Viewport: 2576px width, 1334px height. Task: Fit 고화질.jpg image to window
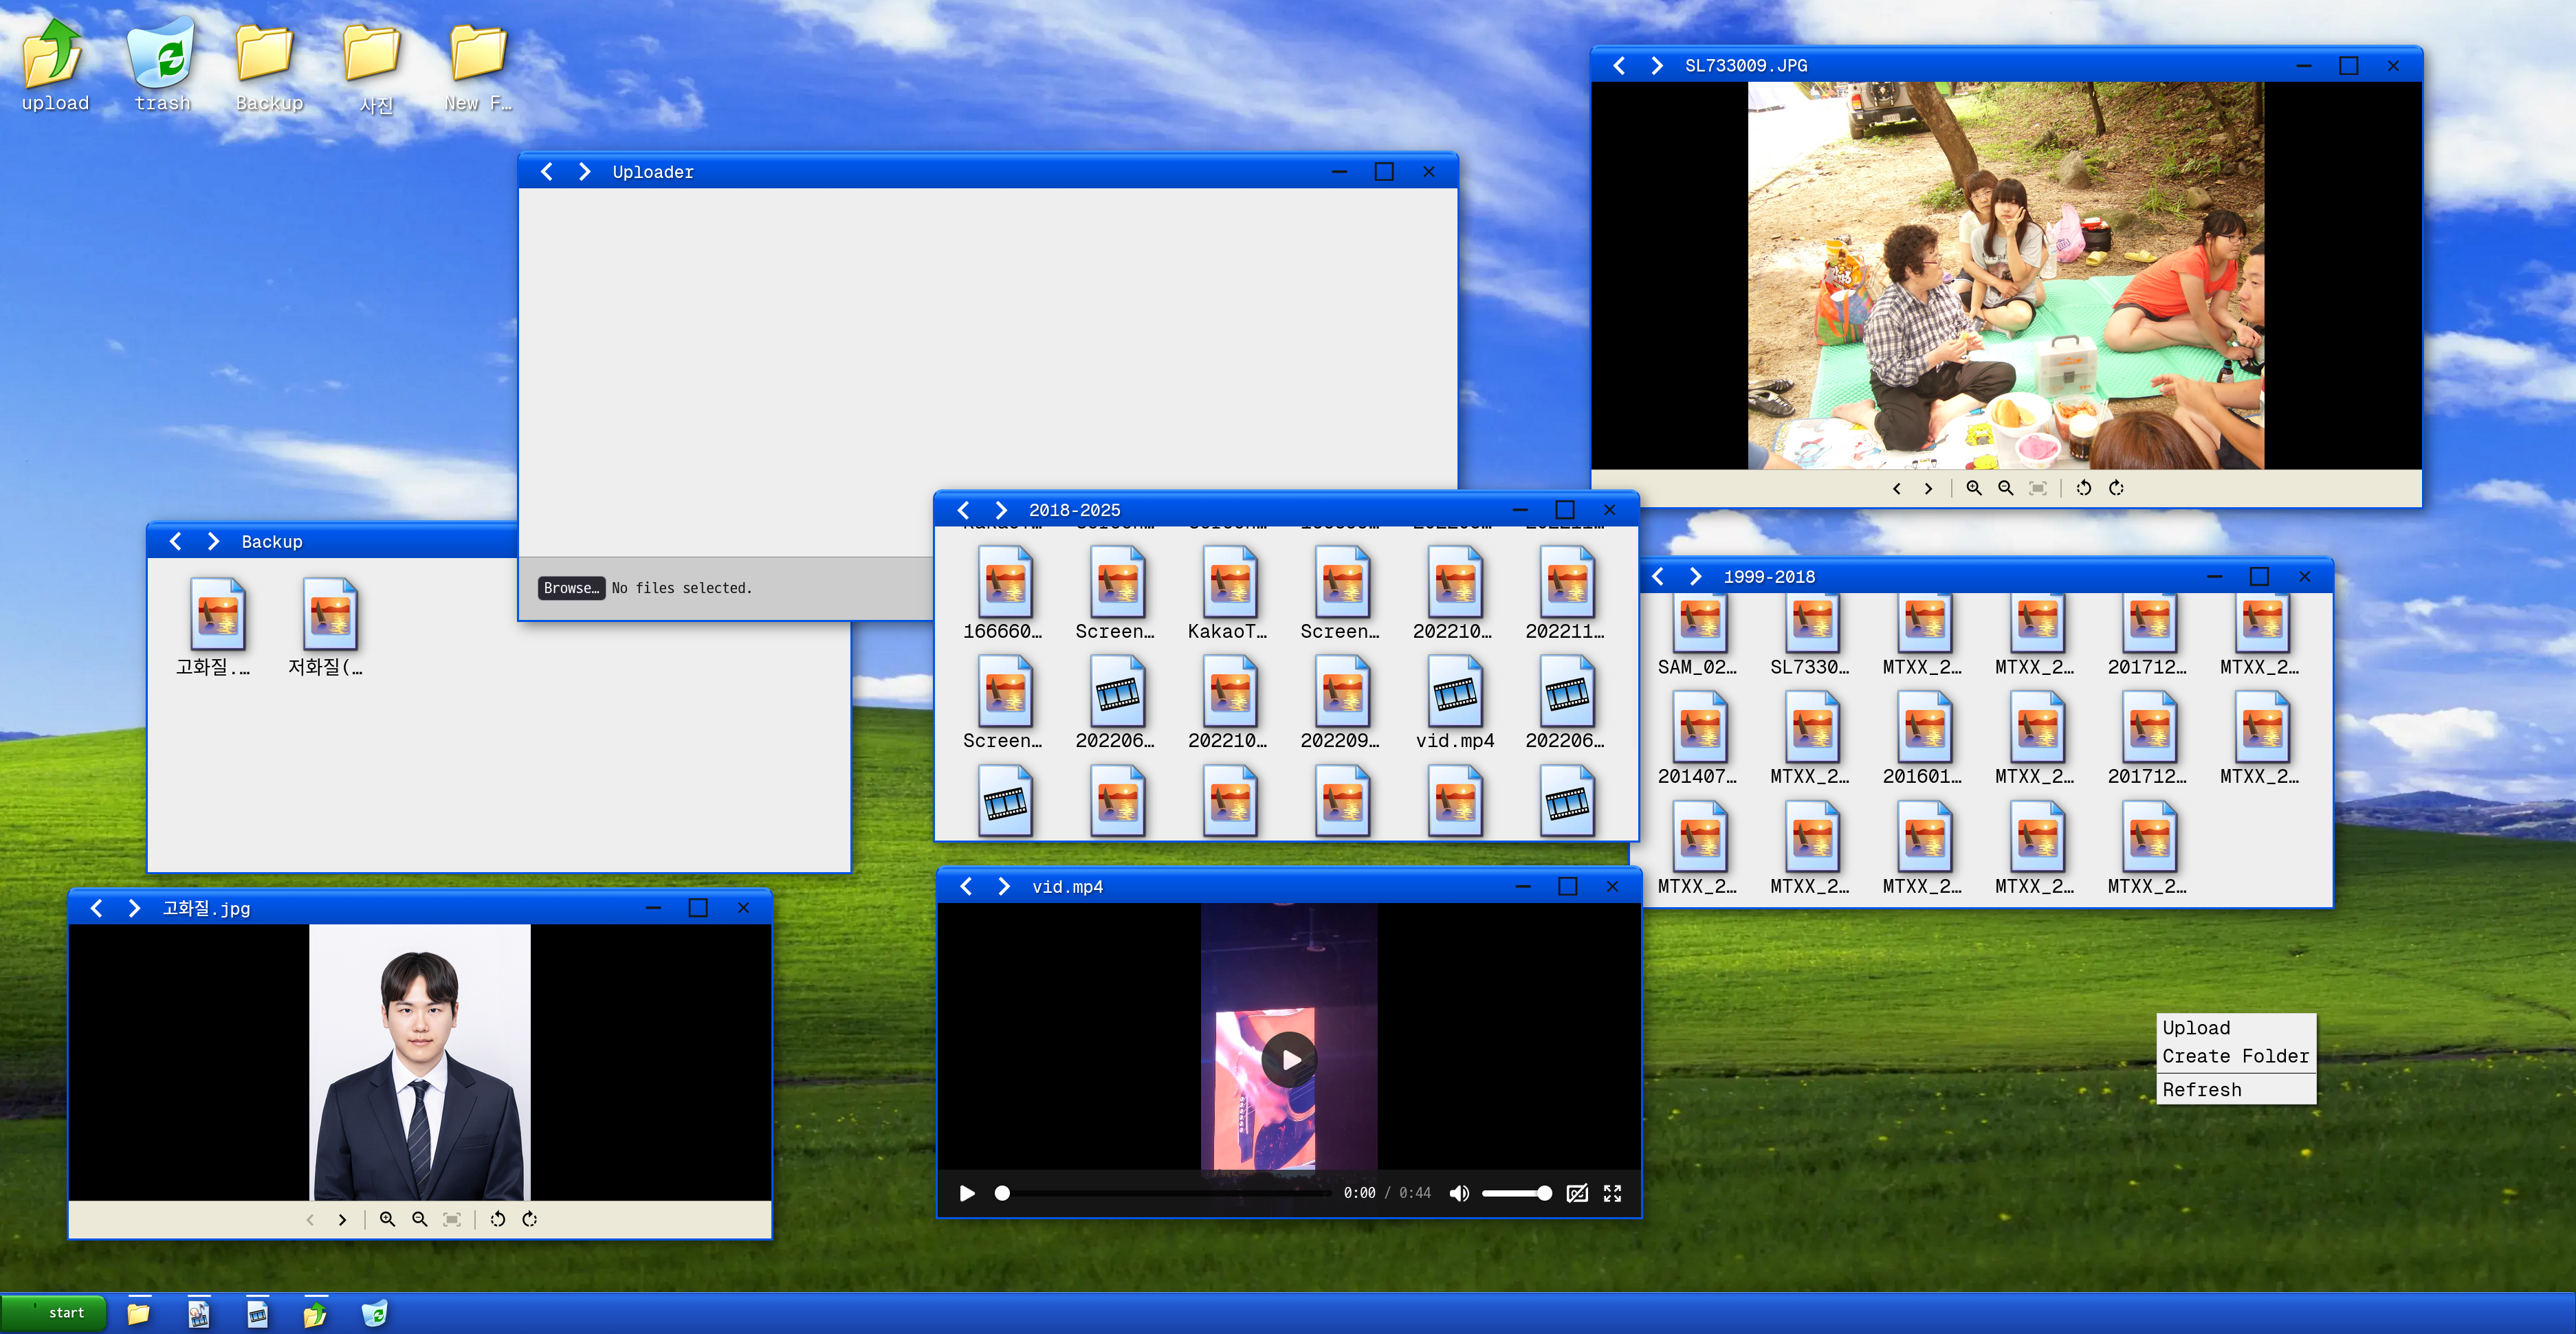(x=451, y=1219)
